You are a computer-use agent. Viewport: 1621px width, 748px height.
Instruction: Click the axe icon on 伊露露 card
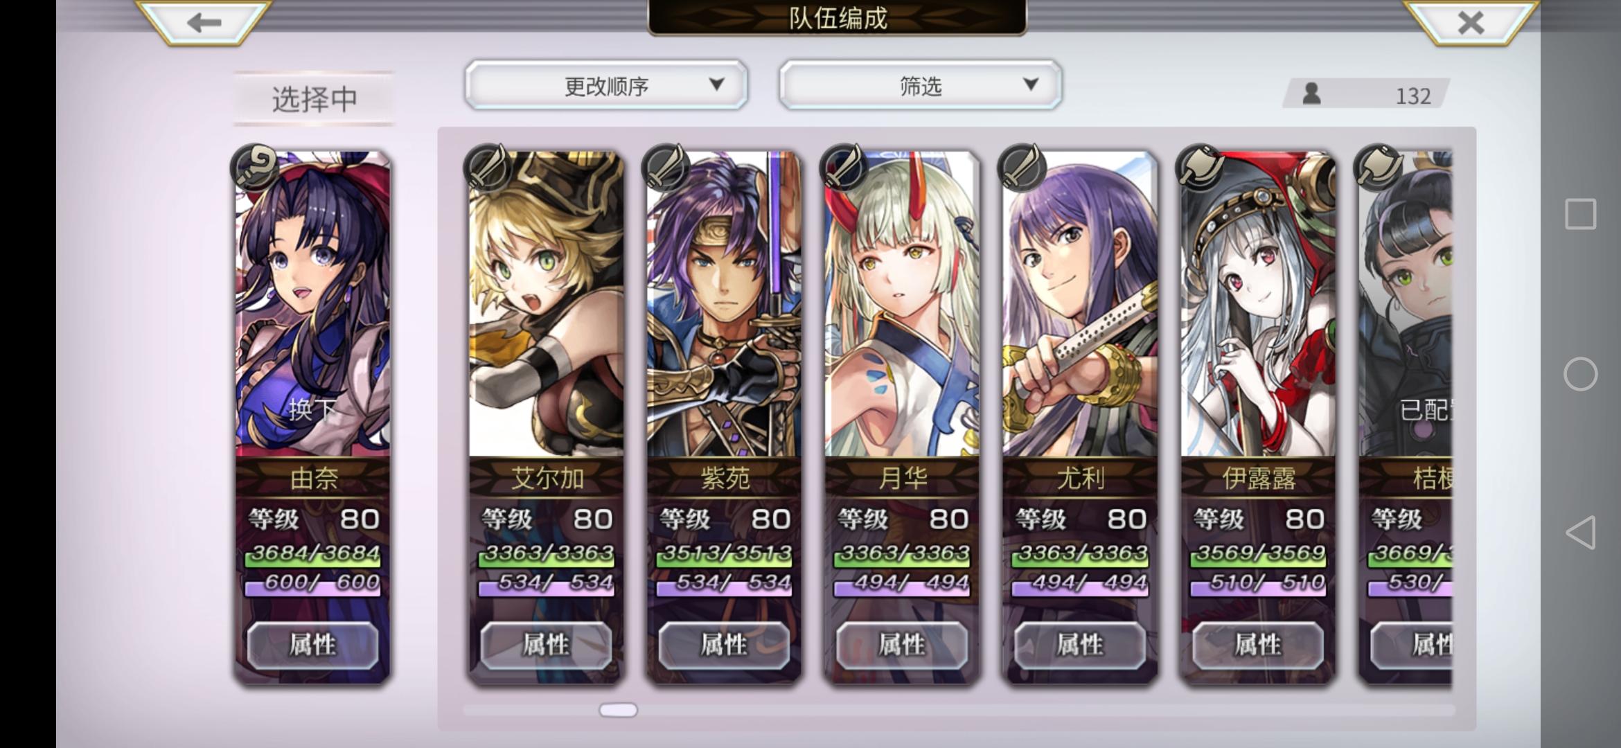point(1199,167)
